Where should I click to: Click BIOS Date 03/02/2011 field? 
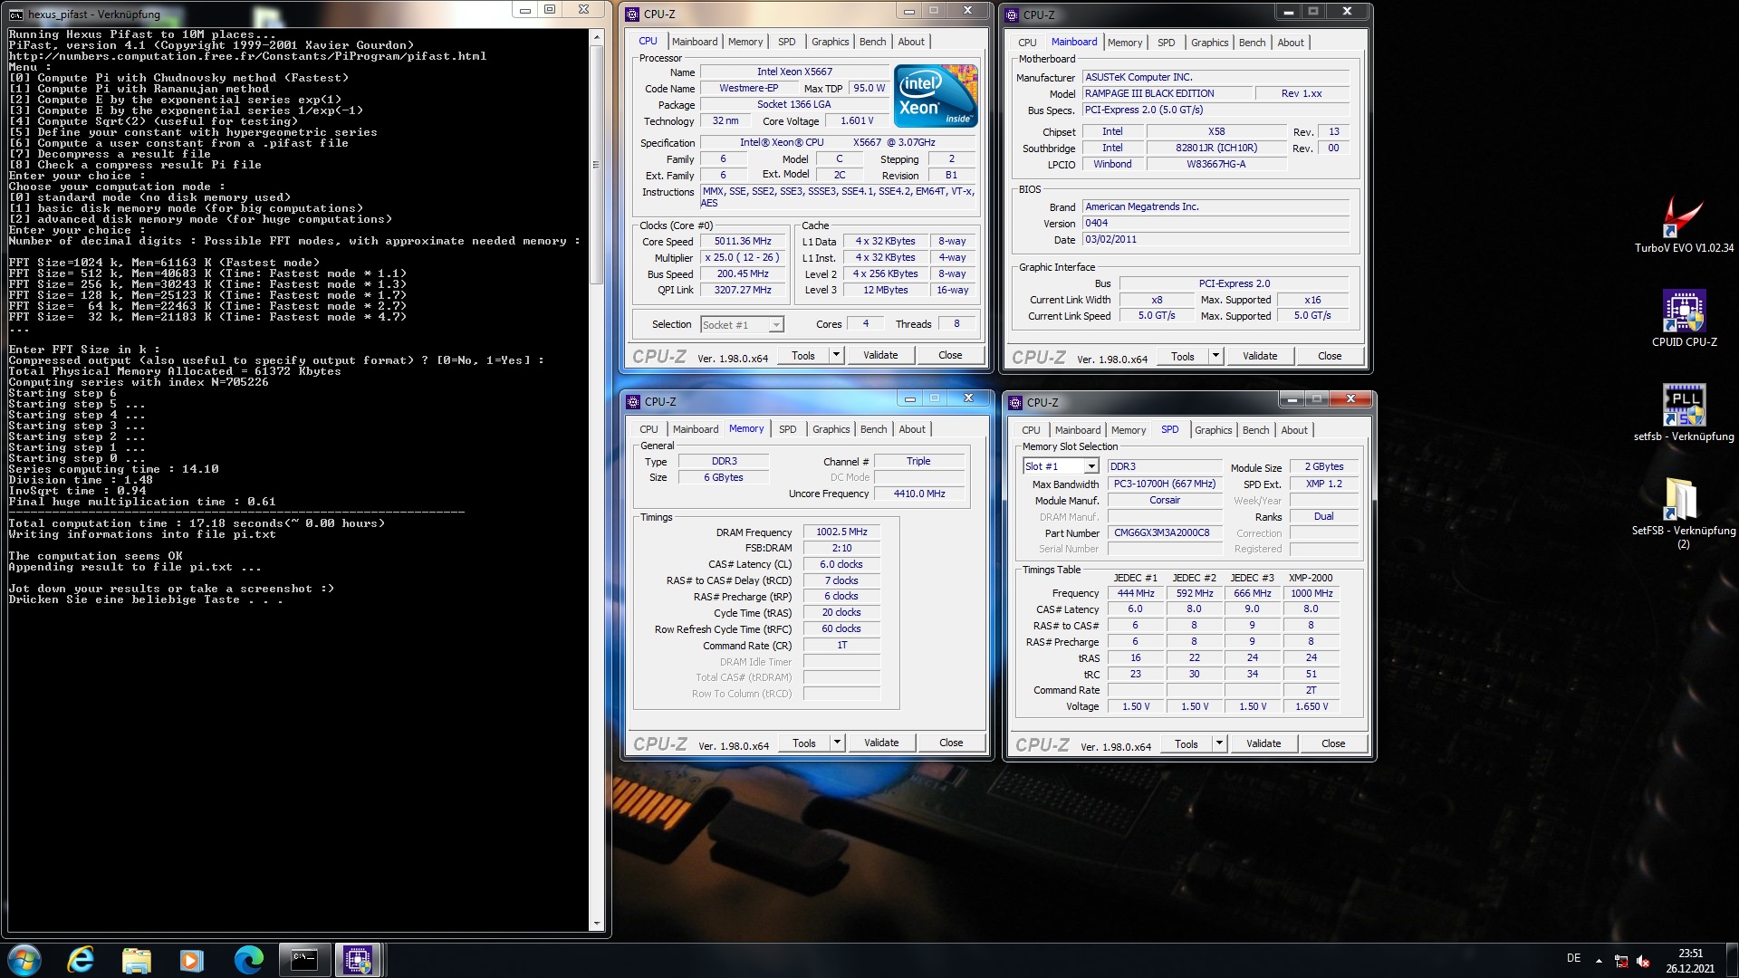pyautogui.click(x=1215, y=240)
